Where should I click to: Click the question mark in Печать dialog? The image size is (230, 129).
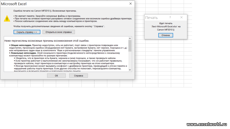click(170, 17)
